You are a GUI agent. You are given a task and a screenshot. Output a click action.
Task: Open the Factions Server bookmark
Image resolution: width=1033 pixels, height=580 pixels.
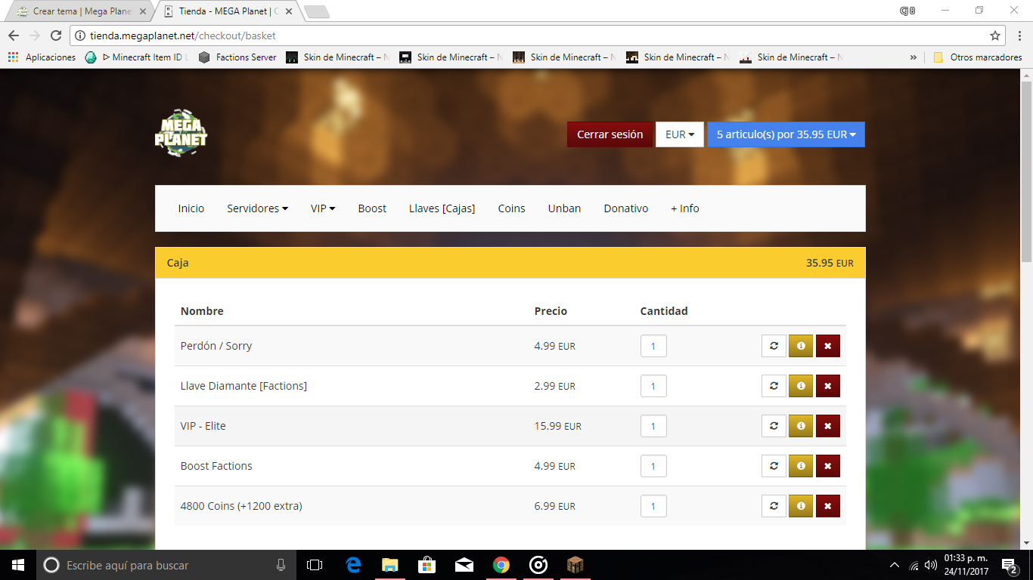237,57
